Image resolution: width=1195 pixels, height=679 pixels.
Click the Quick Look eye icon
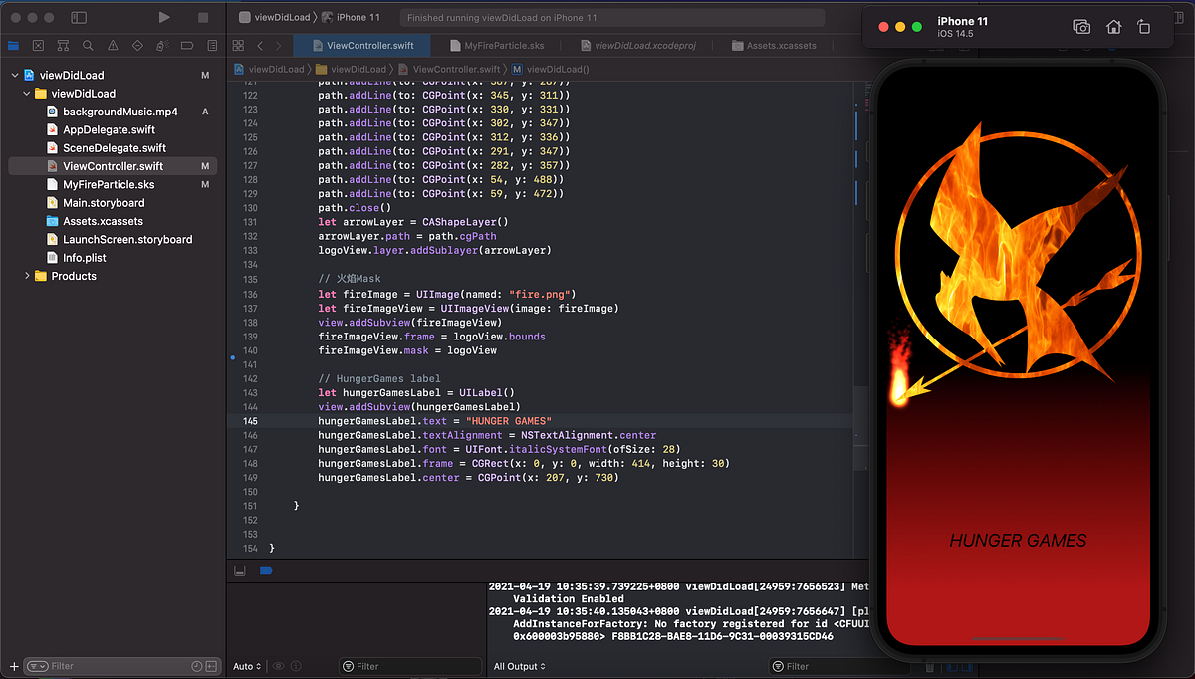pos(279,666)
